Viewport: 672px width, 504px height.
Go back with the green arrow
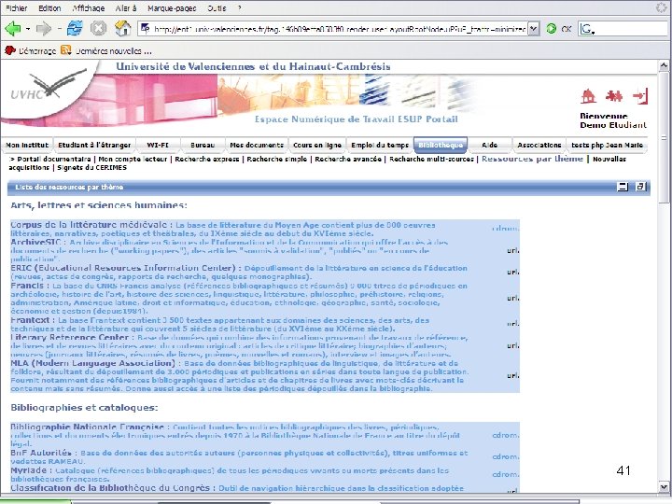pyautogui.click(x=13, y=29)
